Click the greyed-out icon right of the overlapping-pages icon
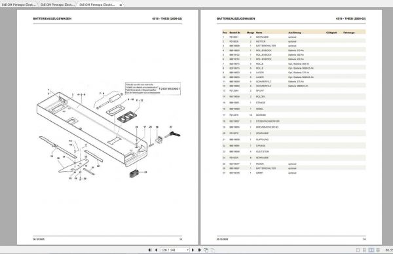This screenshot has width=393, height=254. pyautogui.click(x=212, y=250)
